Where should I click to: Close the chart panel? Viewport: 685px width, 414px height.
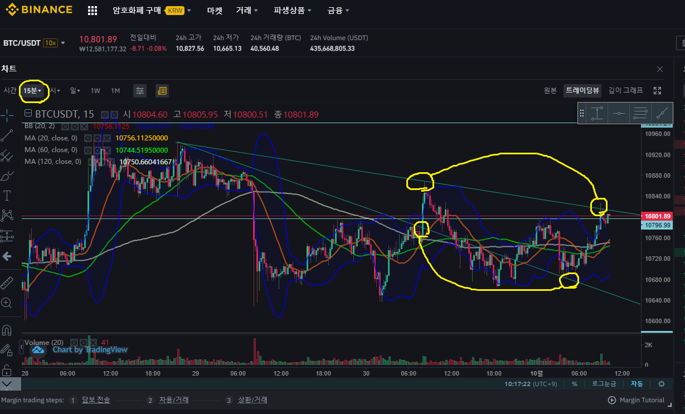(x=660, y=69)
